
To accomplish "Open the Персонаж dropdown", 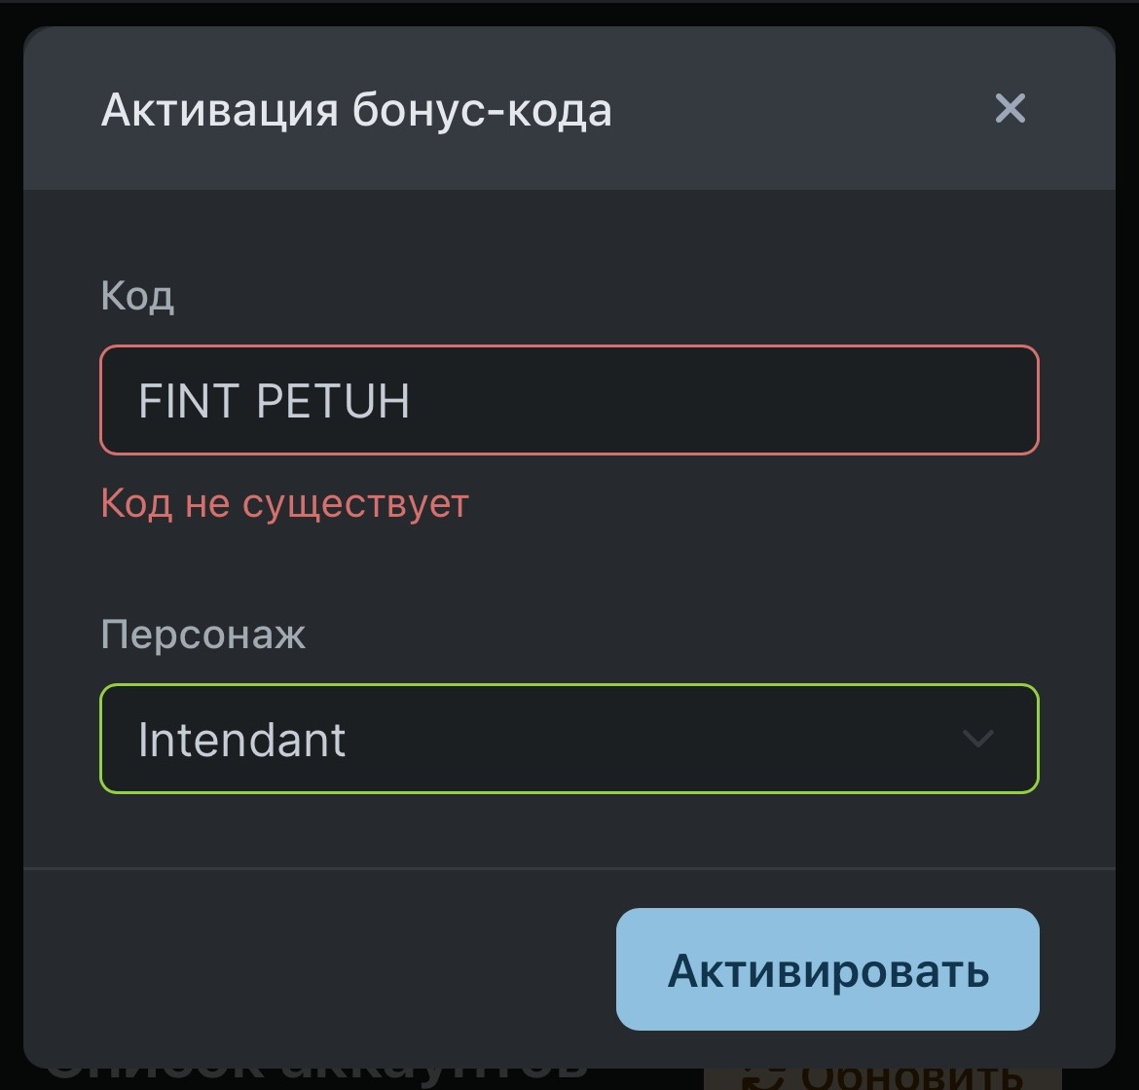I will point(569,739).
